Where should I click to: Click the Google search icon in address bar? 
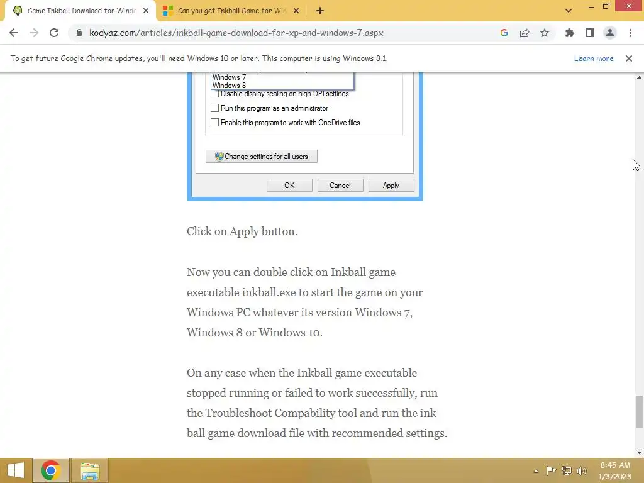504,33
